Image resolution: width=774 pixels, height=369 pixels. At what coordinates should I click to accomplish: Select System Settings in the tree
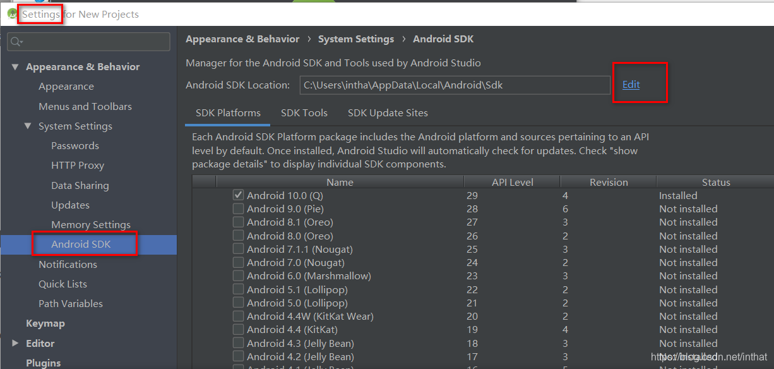[75, 126]
